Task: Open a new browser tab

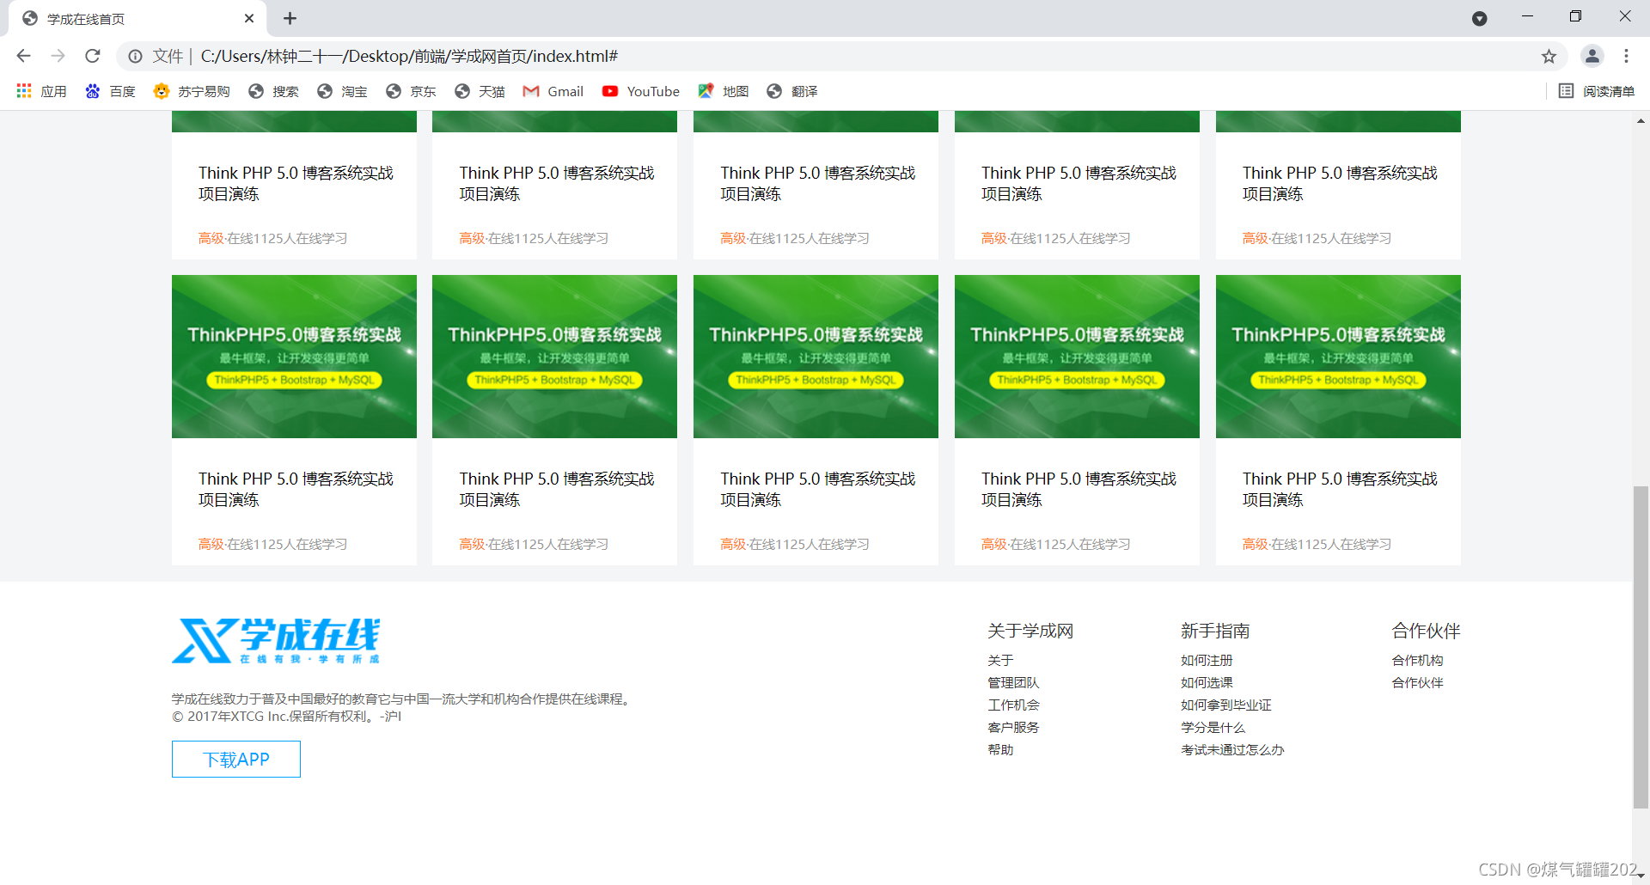Action: point(290,18)
